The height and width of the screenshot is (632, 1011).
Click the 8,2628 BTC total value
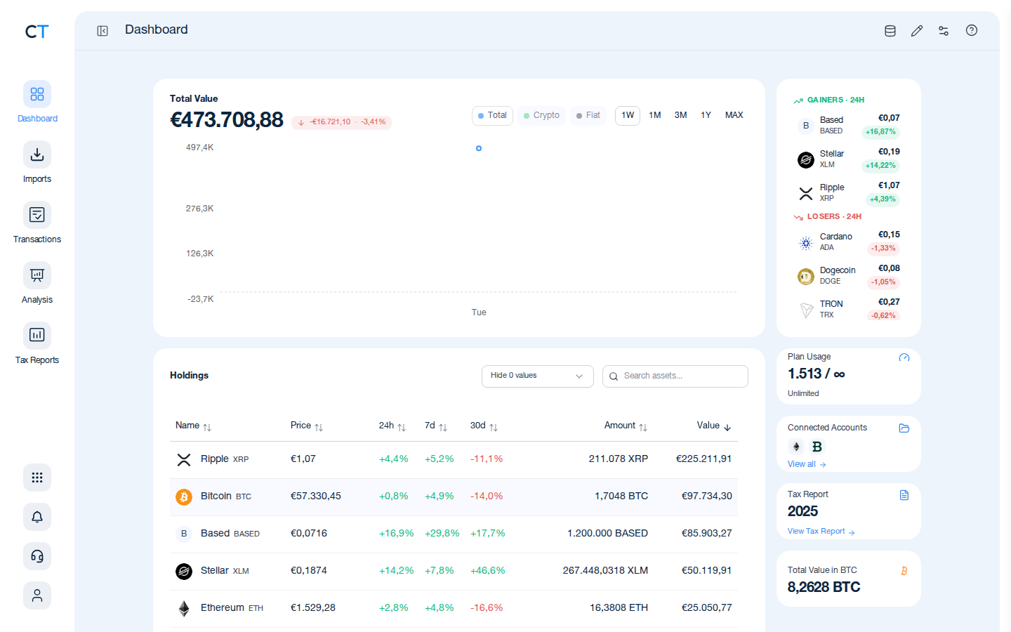coord(824,587)
